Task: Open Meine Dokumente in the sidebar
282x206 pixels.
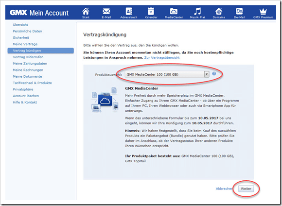Action: pyautogui.click(x=27, y=76)
